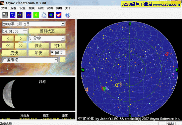Screen dimensions: 182x125
Task: Open the date dropdown 2008年 3月 2日
Action: coord(63,24)
